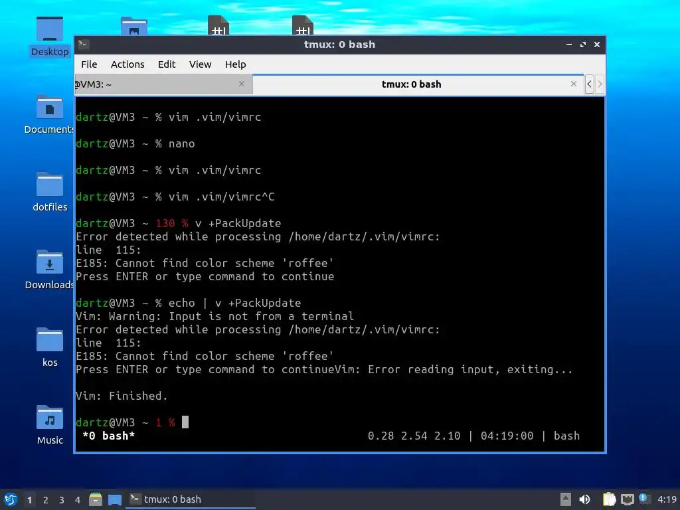Select the Music folder on desktop
The height and width of the screenshot is (510, 680).
[49, 424]
